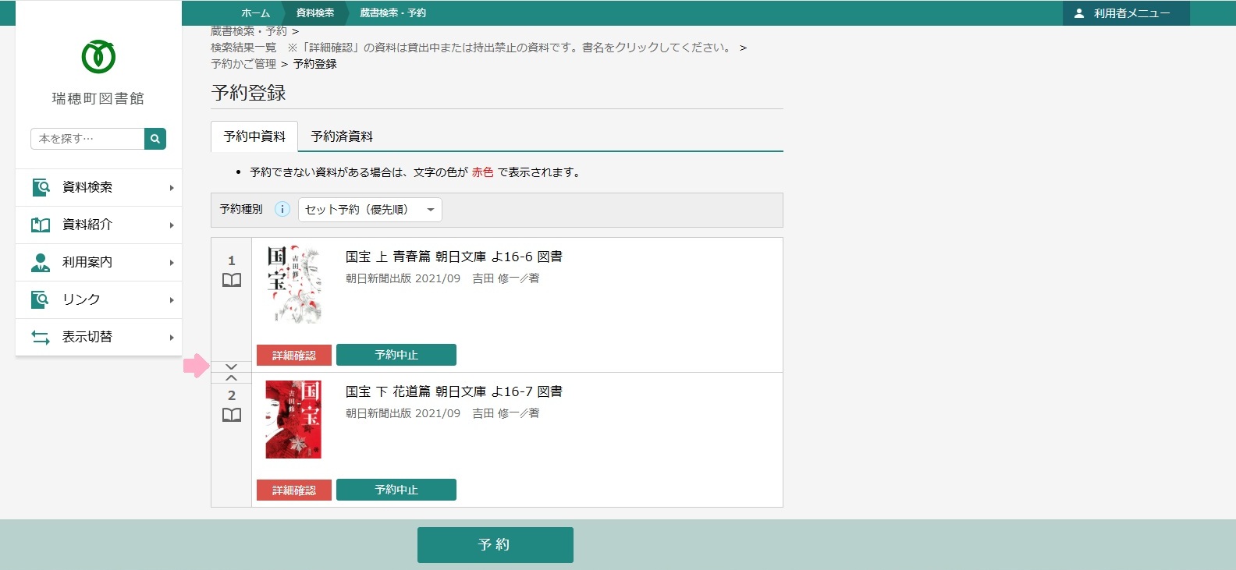Move item 2 up with chevron arrow

pyautogui.click(x=231, y=378)
